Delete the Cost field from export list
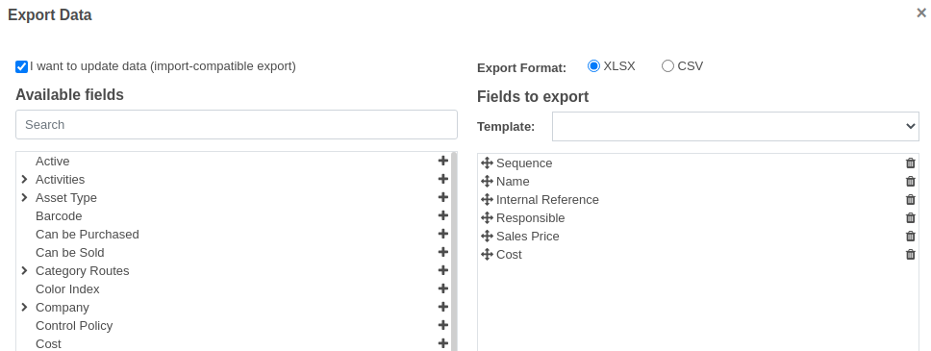Viewport: 931px width, 351px height. point(910,254)
